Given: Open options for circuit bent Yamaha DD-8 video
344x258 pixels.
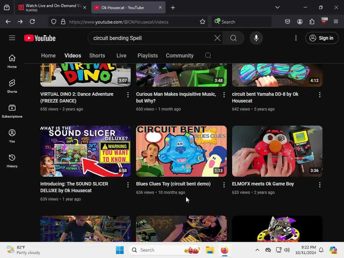Looking at the screenshot, I should point(320,95).
